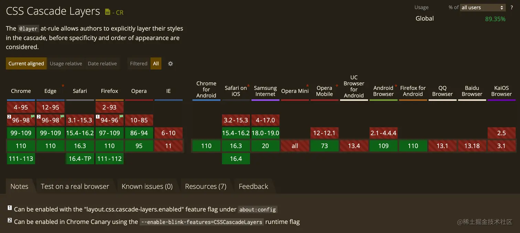Viewport: 520px width, 233px height.
Task: Switch to Usage relative view
Action: click(66, 63)
